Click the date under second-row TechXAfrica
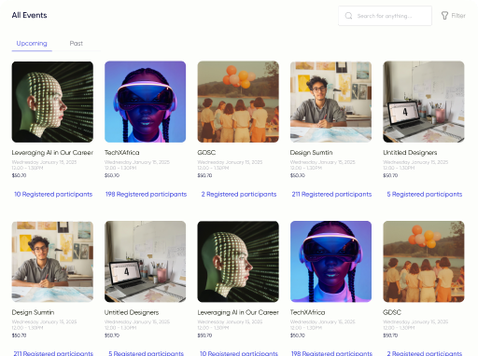The height and width of the screenshot is (356, 478). pos(322,322)
